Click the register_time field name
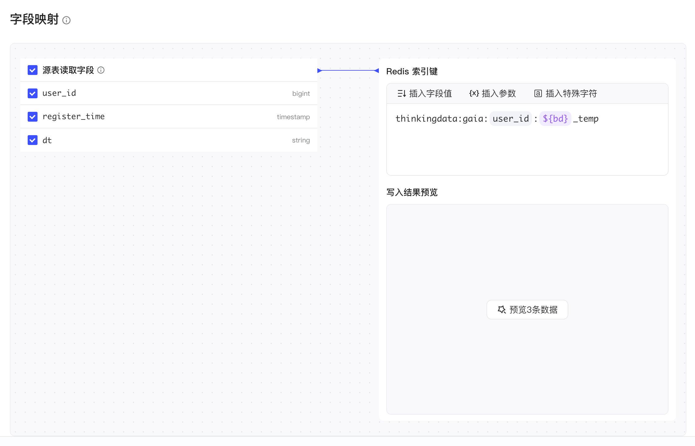The height and width of the screenshot is (446, 695). 73,117
